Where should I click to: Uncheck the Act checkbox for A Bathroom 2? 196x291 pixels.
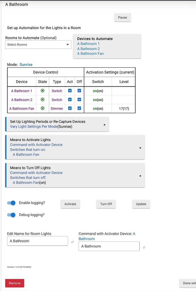pyautogui.click(x=69, y=99)
